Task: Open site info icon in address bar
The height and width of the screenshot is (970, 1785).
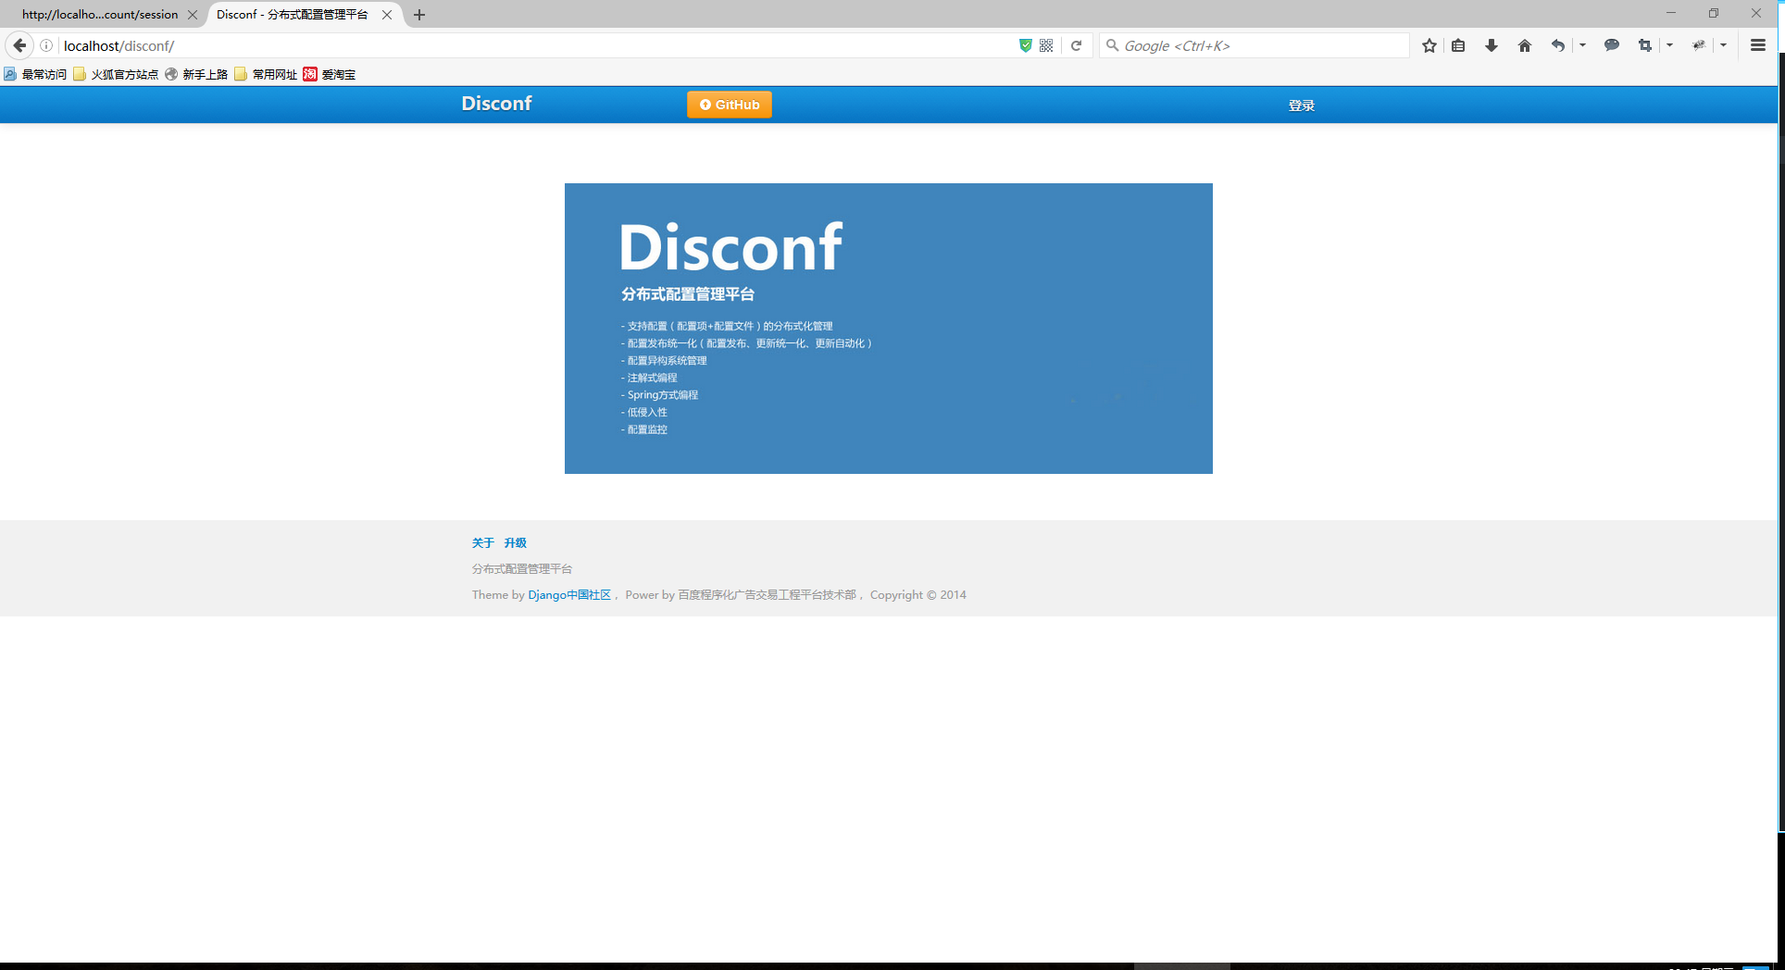Action: pyautogui.click(x=46, y=45)
